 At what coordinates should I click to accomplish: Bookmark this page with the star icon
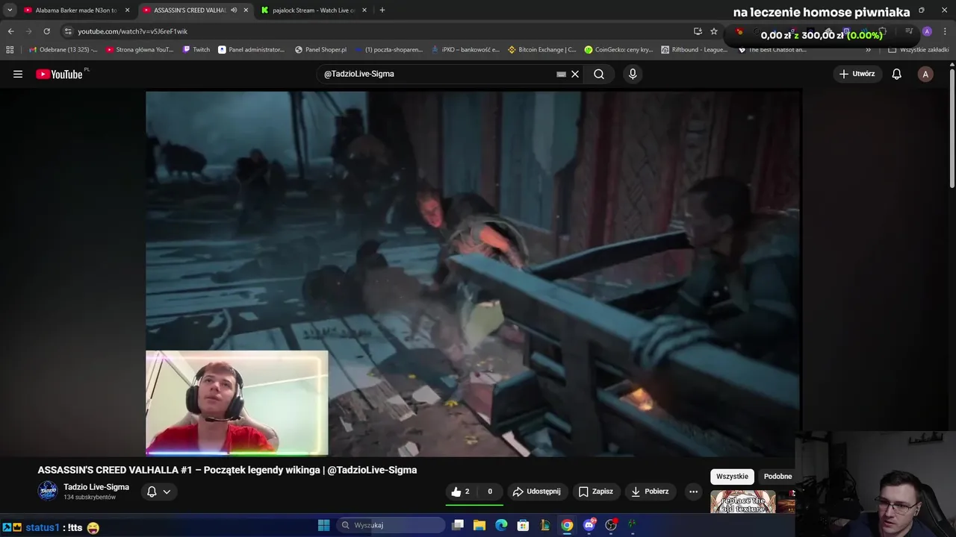(x=714, y=31)
